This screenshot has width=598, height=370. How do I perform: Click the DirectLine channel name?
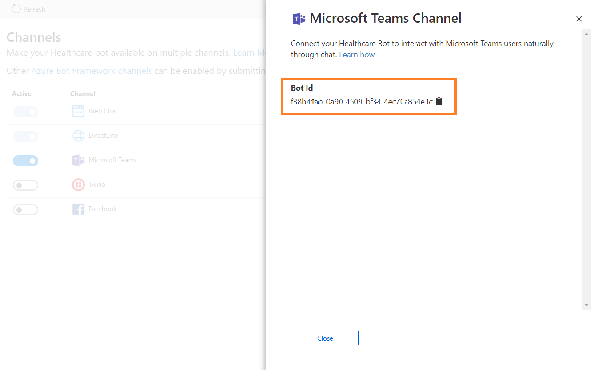(103, 136)
